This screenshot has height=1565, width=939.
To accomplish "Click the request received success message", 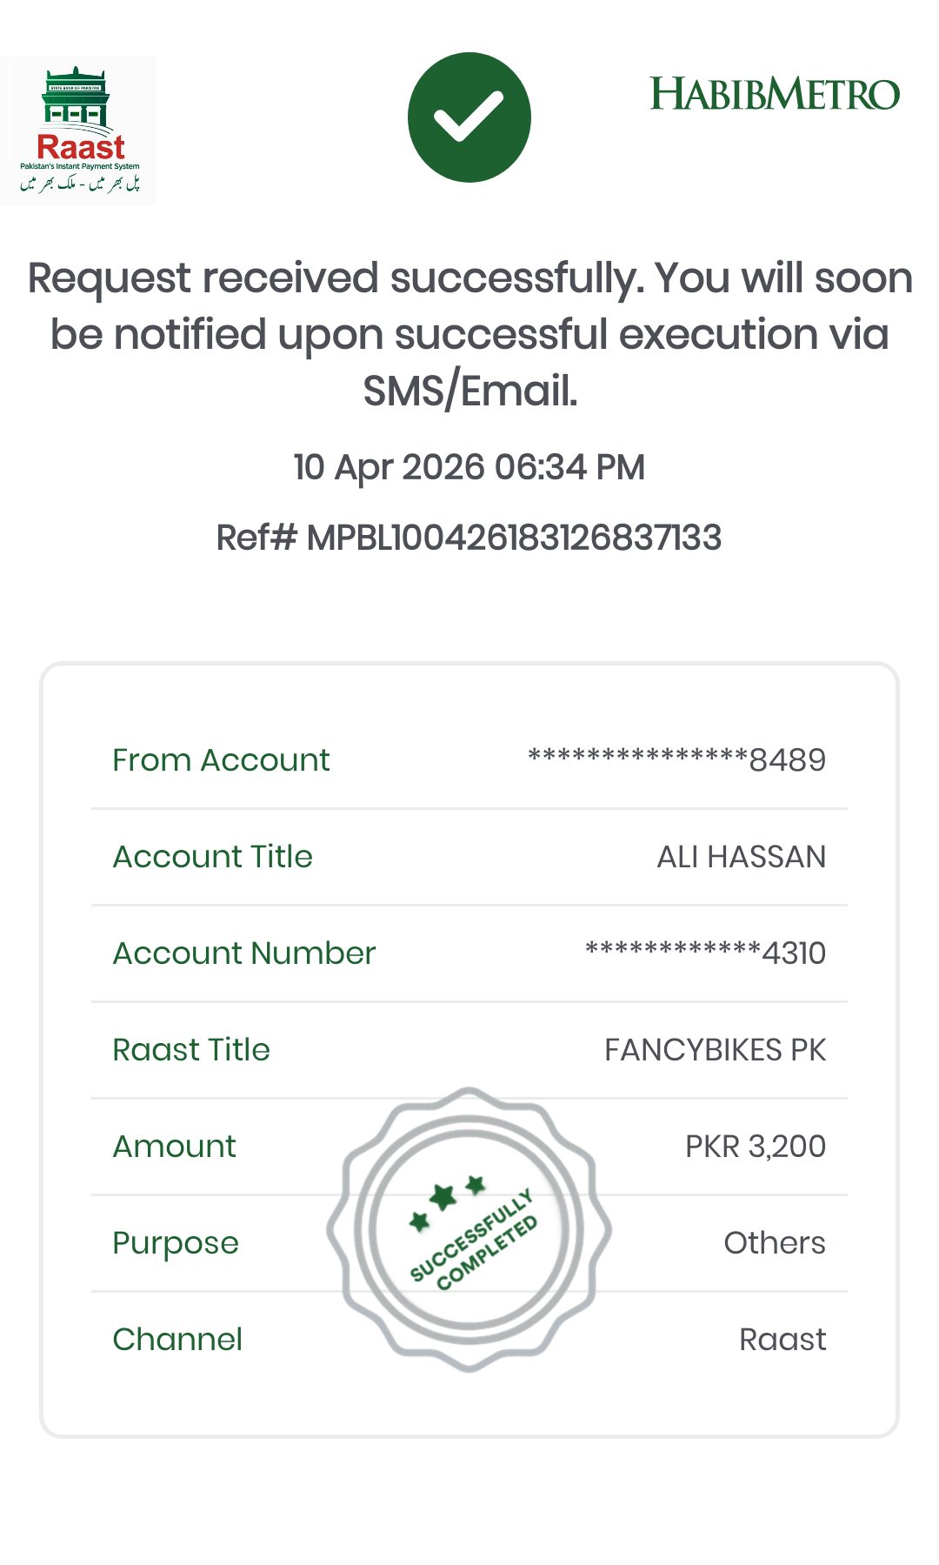I will tap(469, 334).
